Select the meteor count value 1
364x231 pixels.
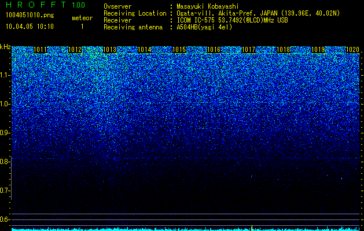(x=82, y=27)
